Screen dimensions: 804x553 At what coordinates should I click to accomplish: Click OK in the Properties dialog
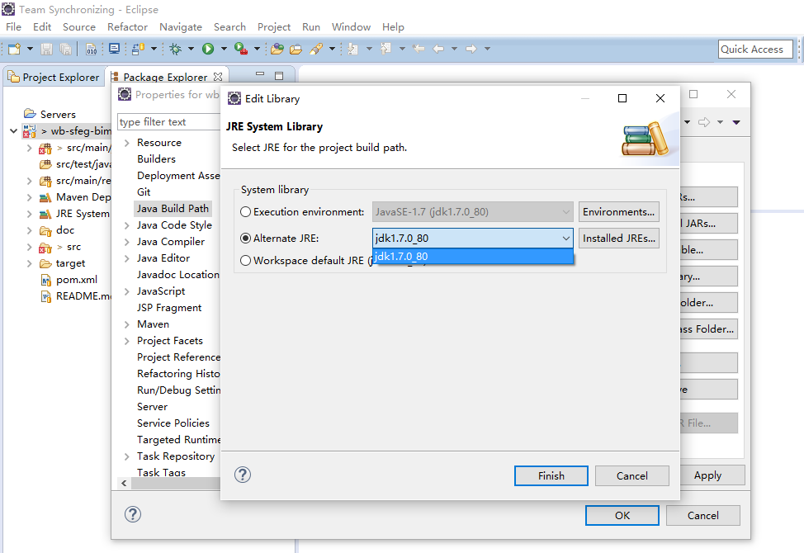point(622,515)
